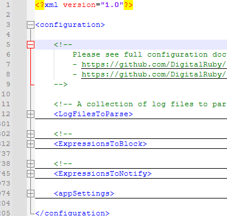Place cursor in the xml version declaration
This screenshot has width=227, height=216.
pos(84,5)
